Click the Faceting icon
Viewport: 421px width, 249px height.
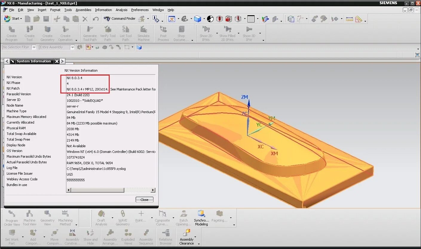coord(220,217)
